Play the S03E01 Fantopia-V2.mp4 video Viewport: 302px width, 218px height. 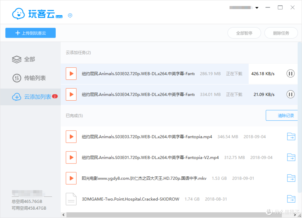click(x=71, y=158)
